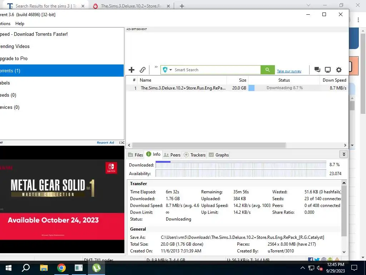Open Preferences with the gear icon
The width and height of the screenshot is (366, 275).
[x=339, y=70]
